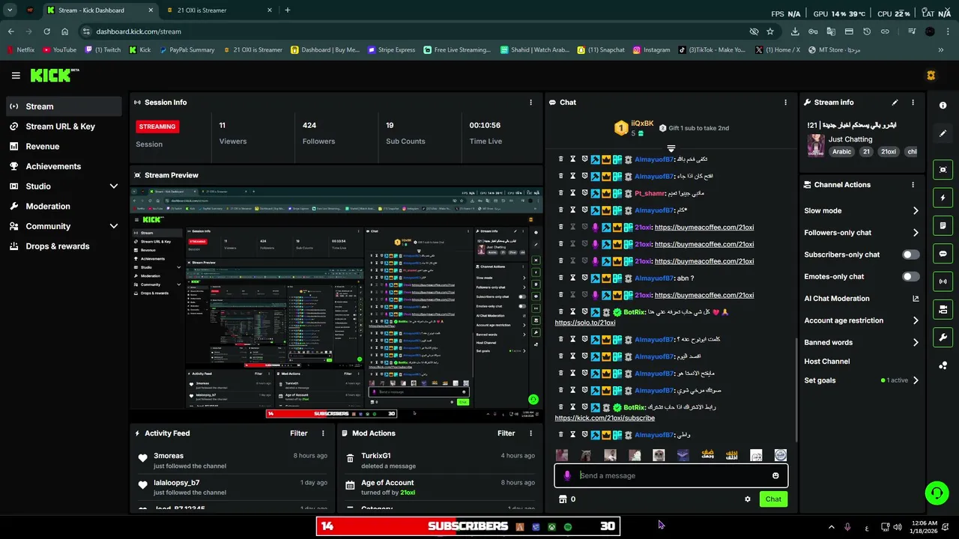Screen dimensions: 959x539
Task: Open Stream URL & Key page
Action: [x=64, y=127]
